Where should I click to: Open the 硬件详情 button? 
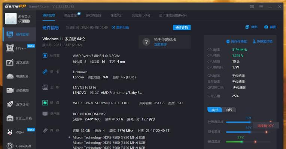point(182,28)
